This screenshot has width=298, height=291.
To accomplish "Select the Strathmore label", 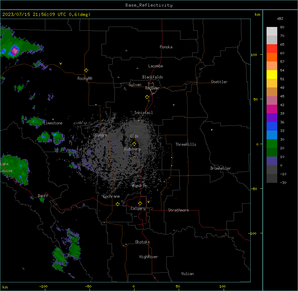I will 178,210.
